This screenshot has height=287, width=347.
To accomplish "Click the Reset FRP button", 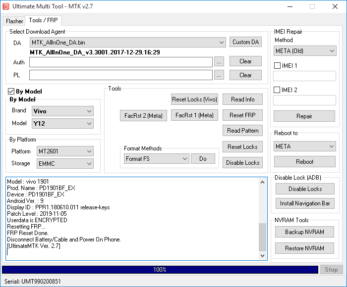I will 242,115.
